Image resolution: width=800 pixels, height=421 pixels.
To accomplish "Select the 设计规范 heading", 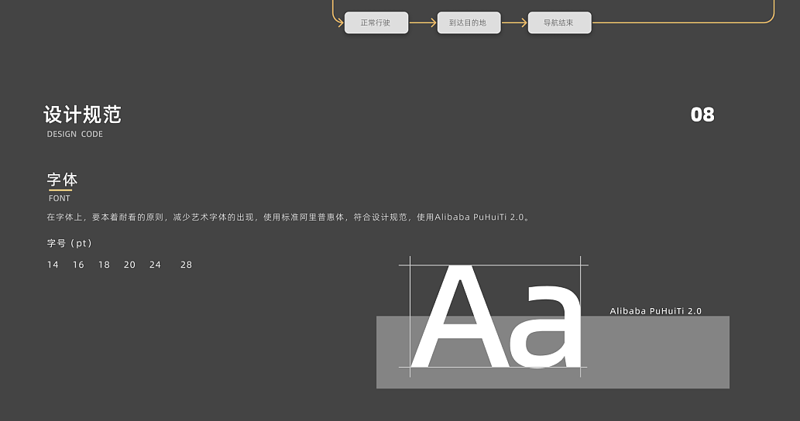I will coord(83,115).
